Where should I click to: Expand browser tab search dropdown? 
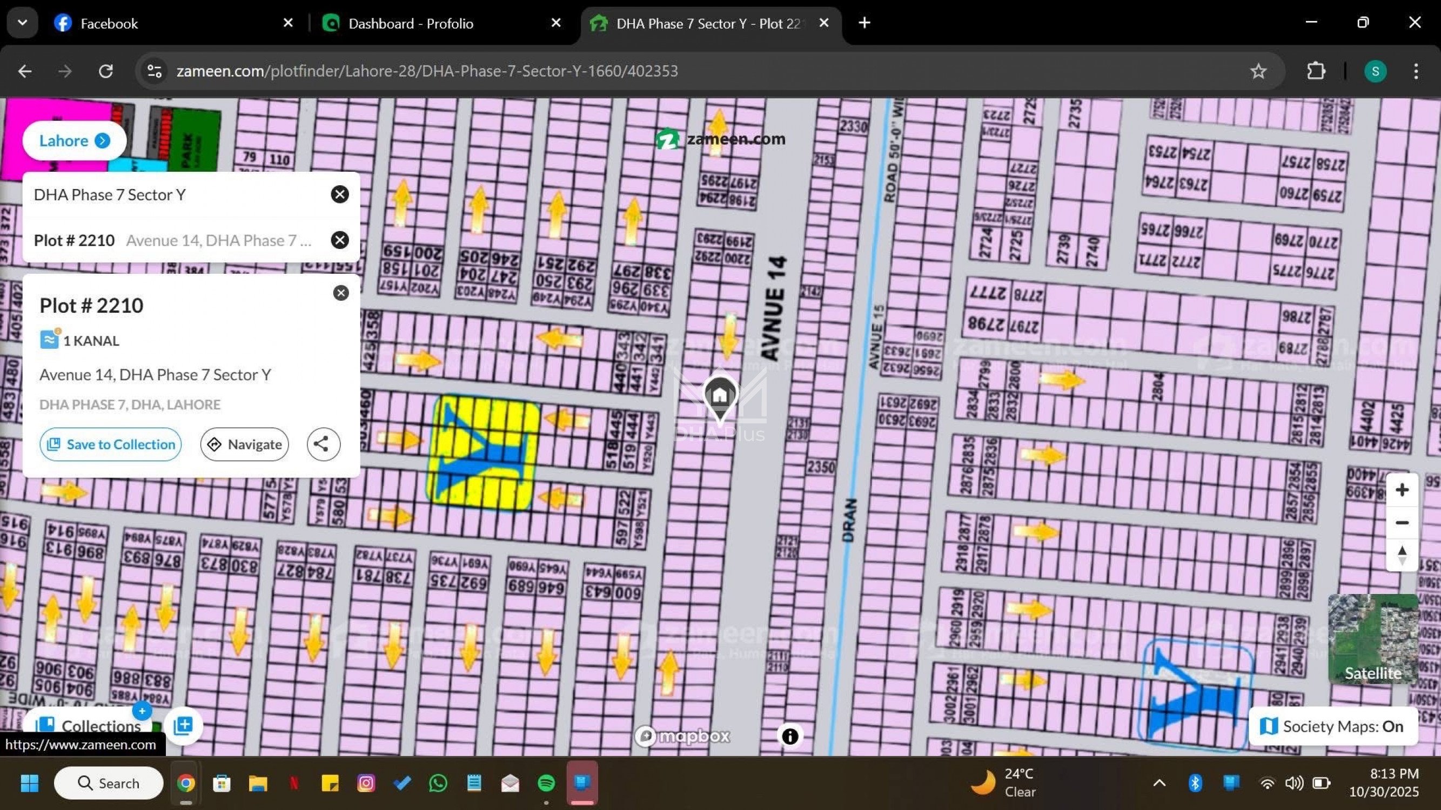tap(22, 23)
